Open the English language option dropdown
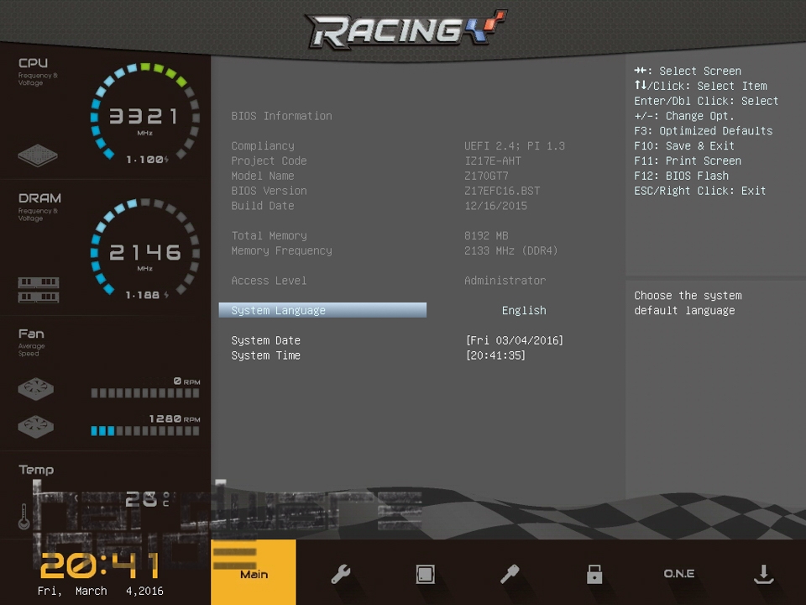Image resolution: width=806 pixels, height=605 pixels. coord(524,311)
